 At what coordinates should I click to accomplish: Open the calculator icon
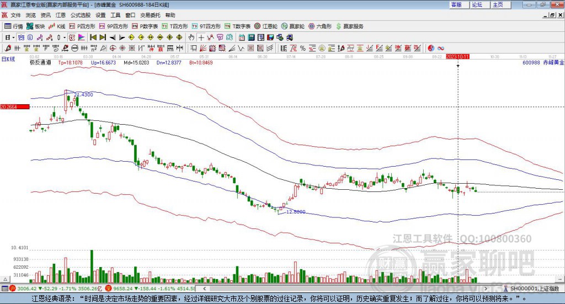(x=251, y=38)
